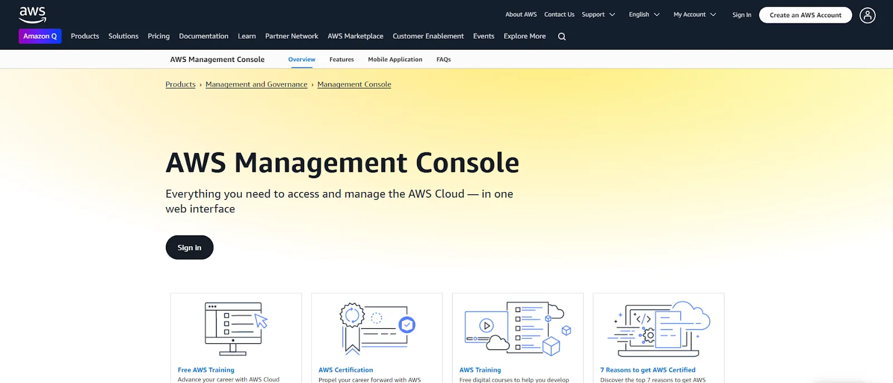The image size is (893, 383).
Task: Expand the My Account dropdown
Action: point(695,15)
